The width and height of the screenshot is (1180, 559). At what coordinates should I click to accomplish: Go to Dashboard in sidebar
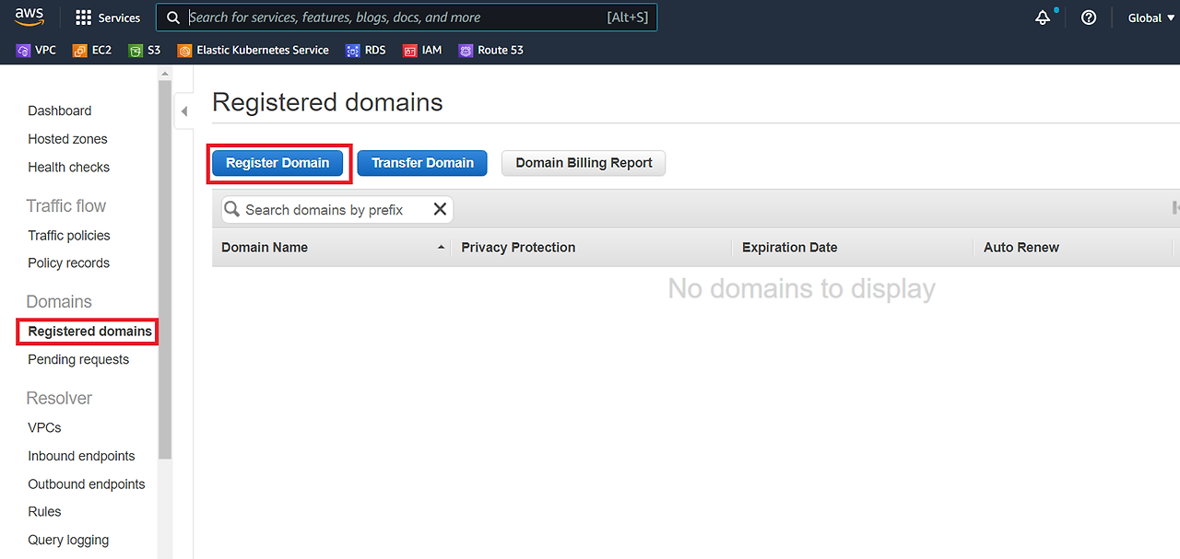pos(60,111)
